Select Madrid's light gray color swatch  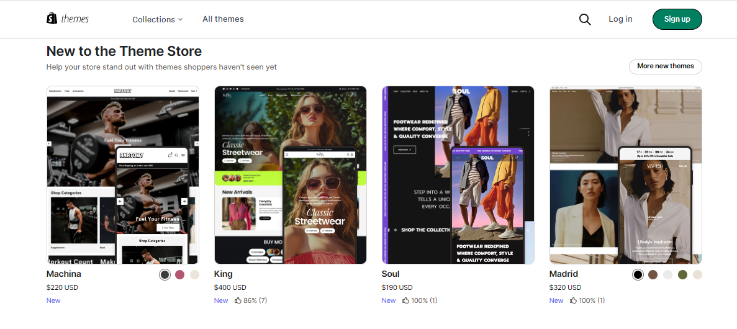pos(668,275)
